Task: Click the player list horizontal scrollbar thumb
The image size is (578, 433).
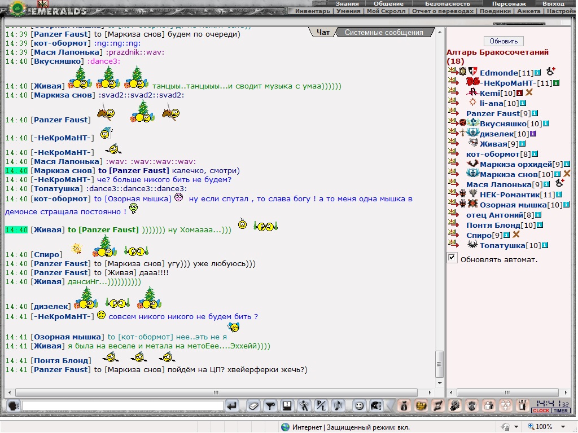Action: click(x=507, y=392)
